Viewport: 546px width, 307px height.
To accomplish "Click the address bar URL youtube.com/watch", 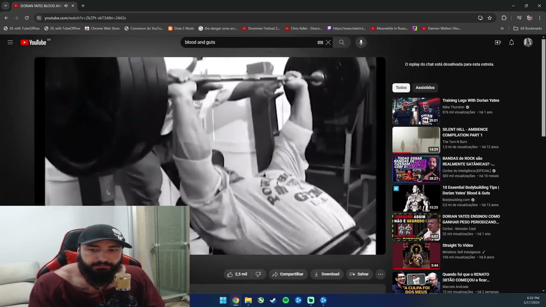I will (x=85, y=18).
